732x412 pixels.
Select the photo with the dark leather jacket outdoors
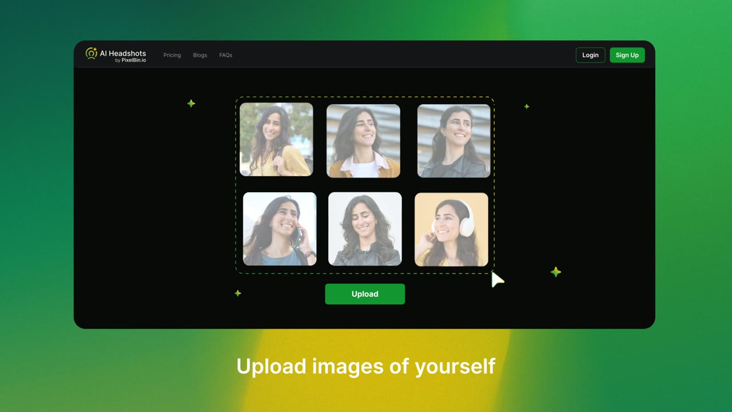(454, 141)
